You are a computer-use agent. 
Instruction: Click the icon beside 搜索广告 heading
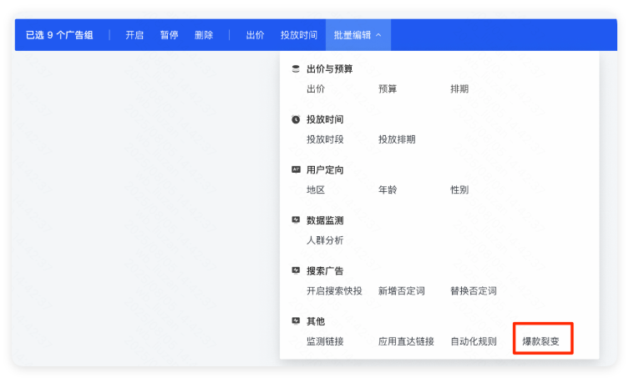(296, 270)
